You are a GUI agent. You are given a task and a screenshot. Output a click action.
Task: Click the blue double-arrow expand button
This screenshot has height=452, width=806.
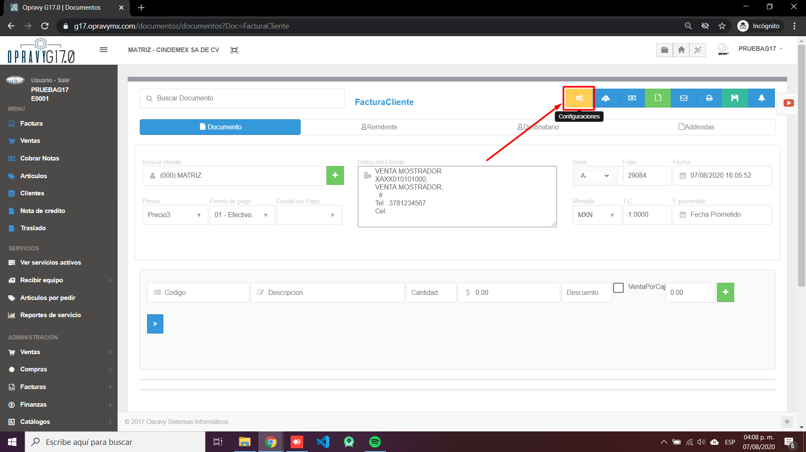click(155, 324)
